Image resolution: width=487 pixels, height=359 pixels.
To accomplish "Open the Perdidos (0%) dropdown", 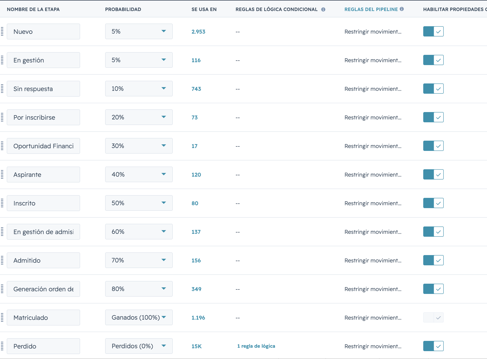I will tap(139, 346).
